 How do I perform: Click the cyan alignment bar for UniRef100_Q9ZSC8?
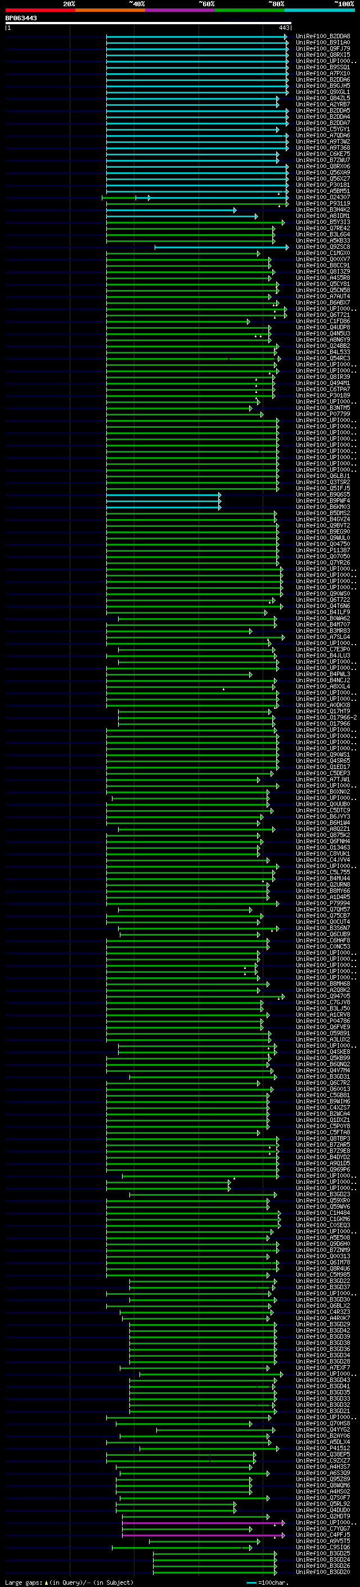coord(222,247)
